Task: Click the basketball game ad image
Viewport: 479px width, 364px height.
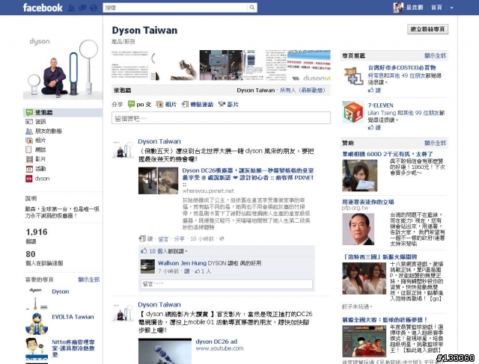Action: 364,341
